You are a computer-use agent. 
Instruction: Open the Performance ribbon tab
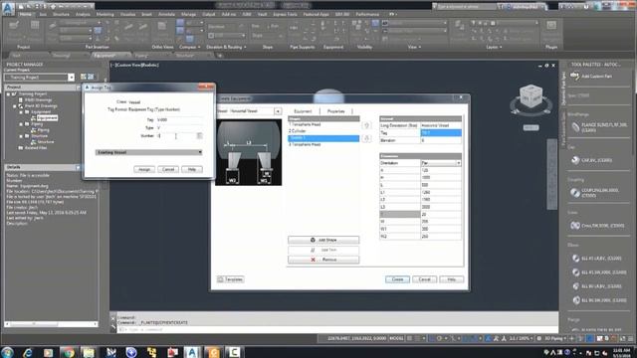coord(367,14)
